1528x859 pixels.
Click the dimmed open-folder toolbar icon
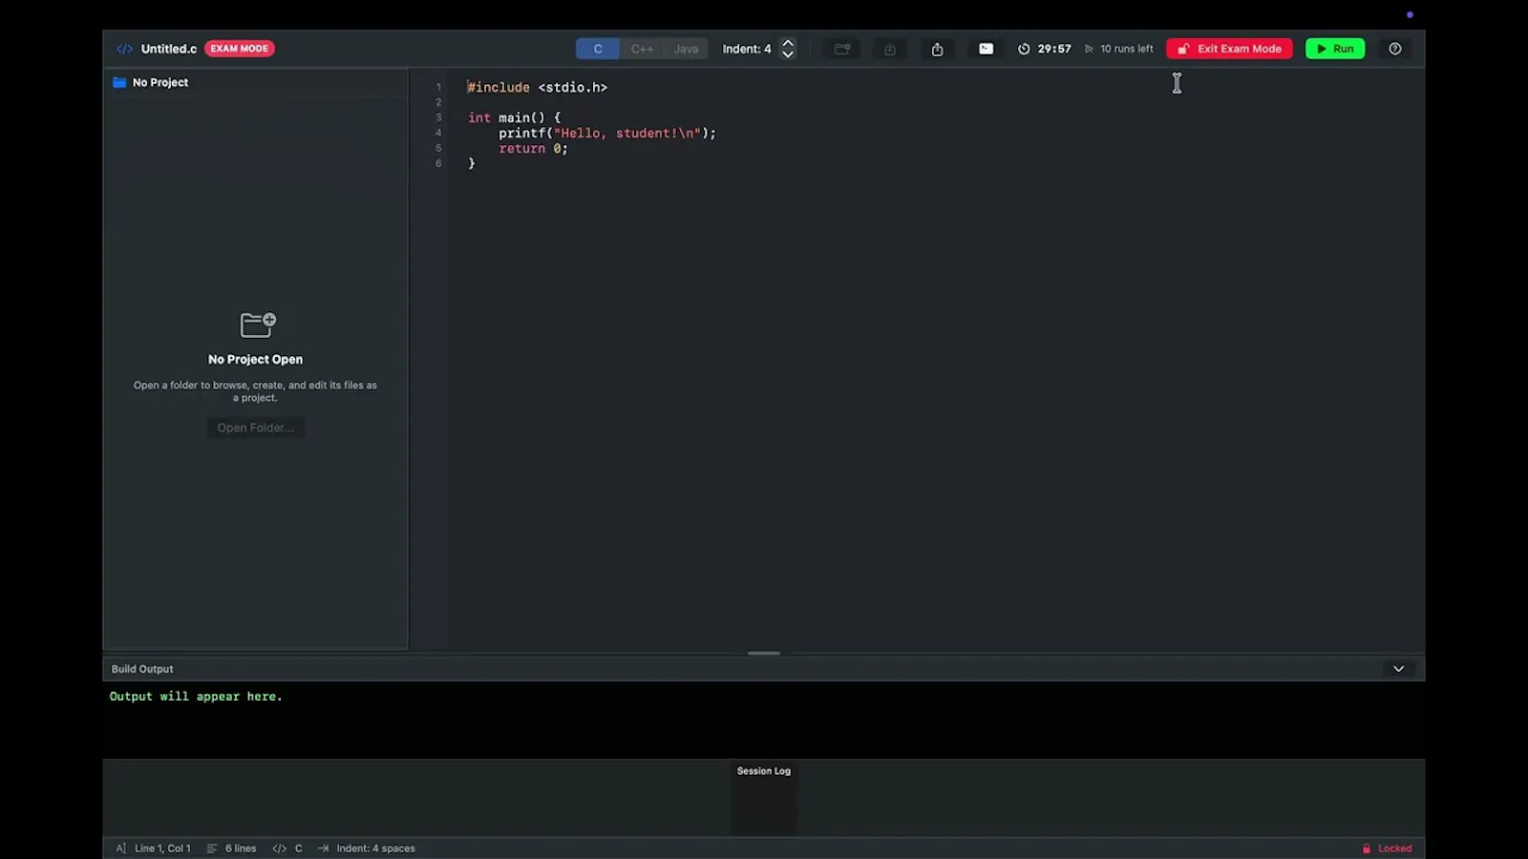[x=841, y=49]
